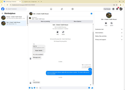Open Marketplace listing thumbnail under header
This screenshot has height=90, width=125.
pyautogui.click(x=30, y=18)
